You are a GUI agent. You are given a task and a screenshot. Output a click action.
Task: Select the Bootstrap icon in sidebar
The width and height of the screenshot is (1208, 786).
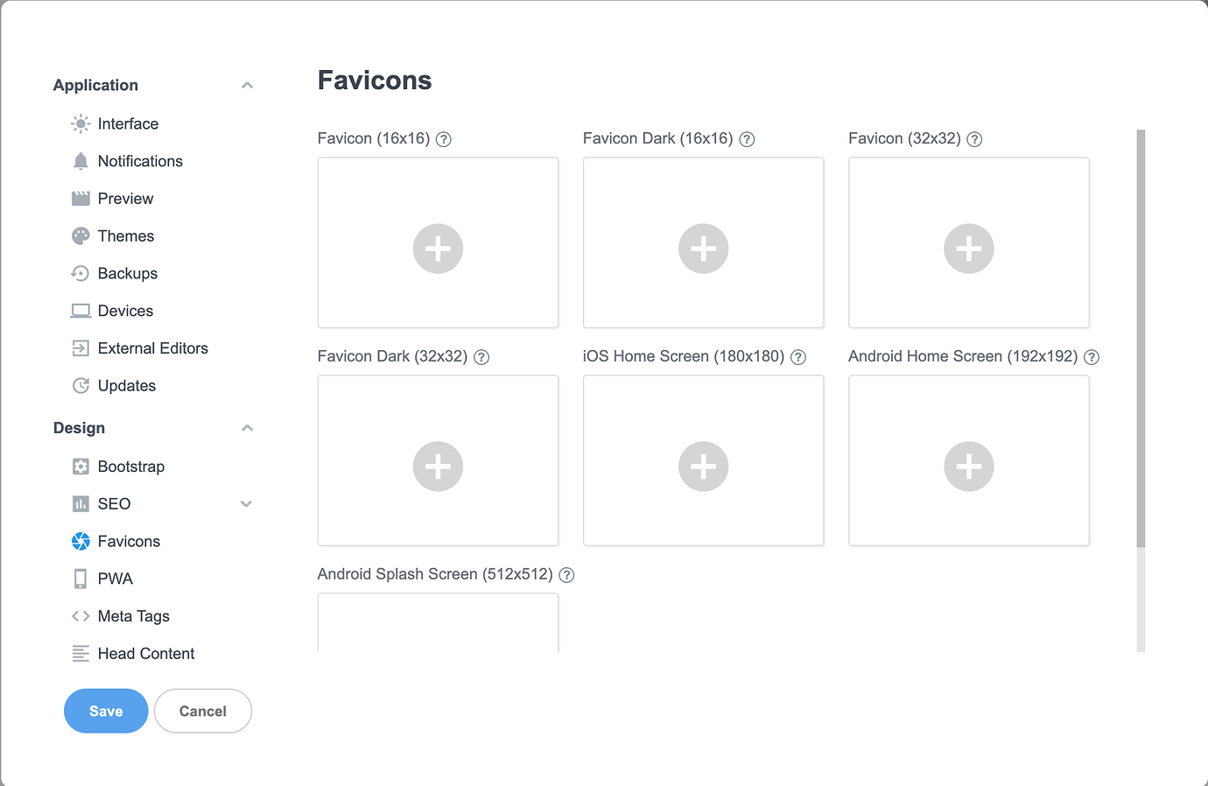pyautogui.click(x=80, y=467)
